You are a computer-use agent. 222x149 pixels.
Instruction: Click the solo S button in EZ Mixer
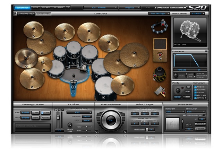[59, 110]
